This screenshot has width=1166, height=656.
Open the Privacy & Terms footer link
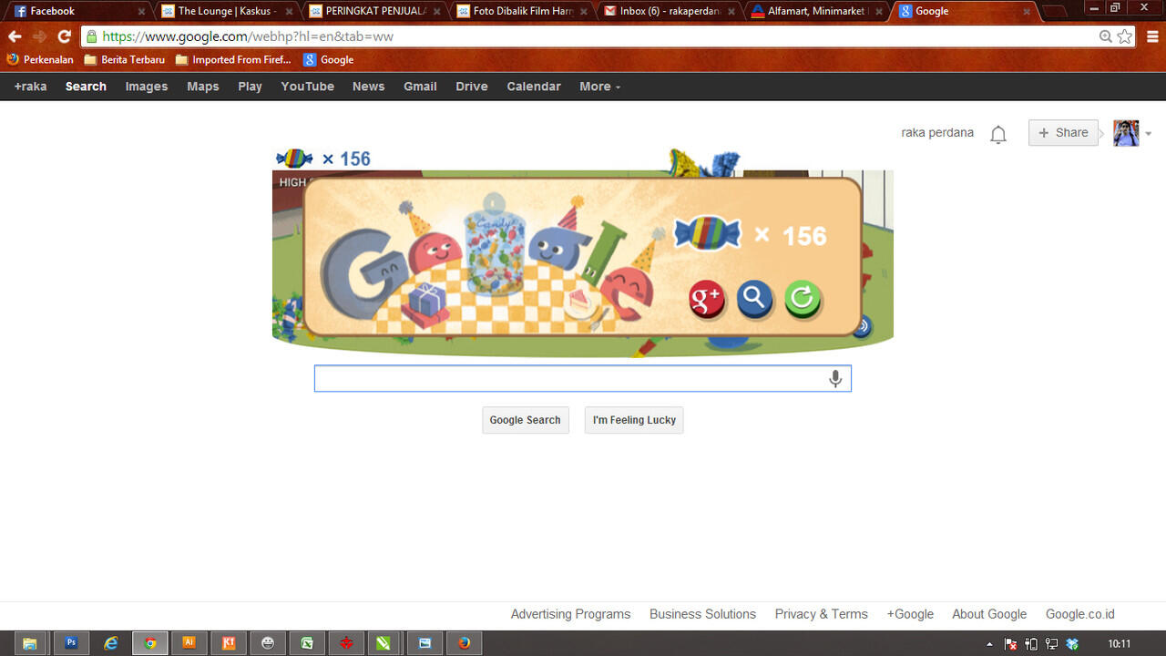click(x=821, y=614)
